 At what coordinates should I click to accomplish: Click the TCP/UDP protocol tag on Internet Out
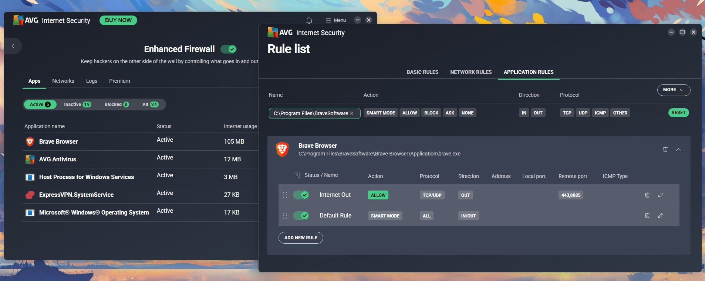point(432,195)
